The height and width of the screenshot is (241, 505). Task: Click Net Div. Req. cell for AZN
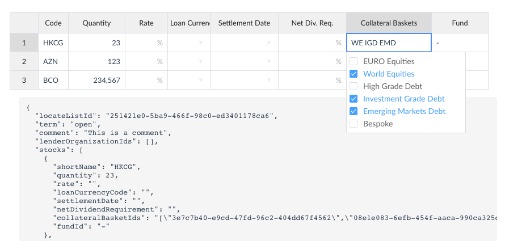[x=312, y=61]
